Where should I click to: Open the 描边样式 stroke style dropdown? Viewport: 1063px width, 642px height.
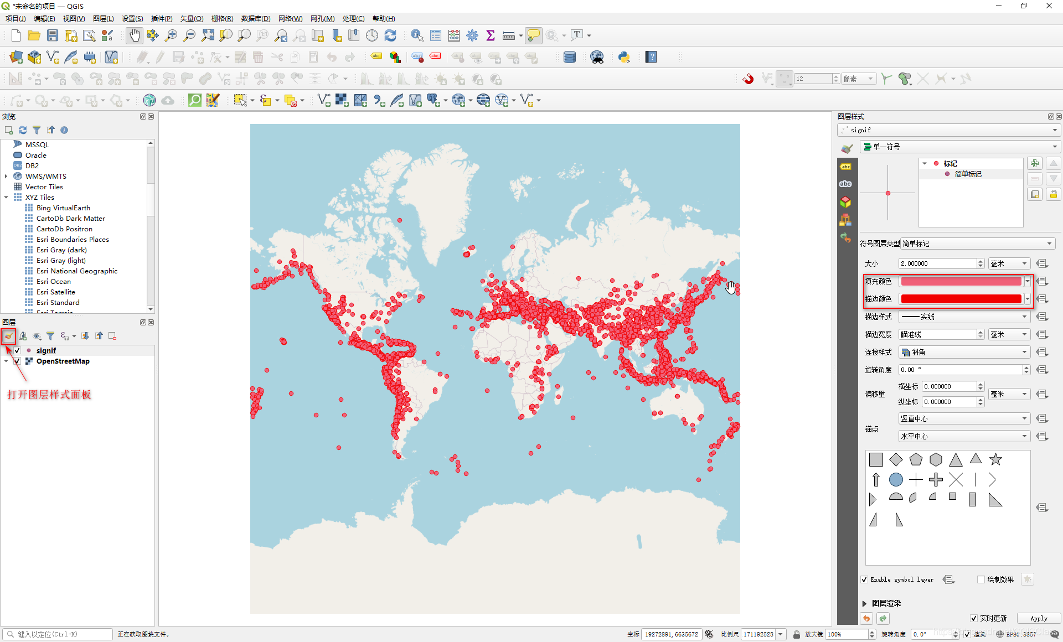point(964,317)
